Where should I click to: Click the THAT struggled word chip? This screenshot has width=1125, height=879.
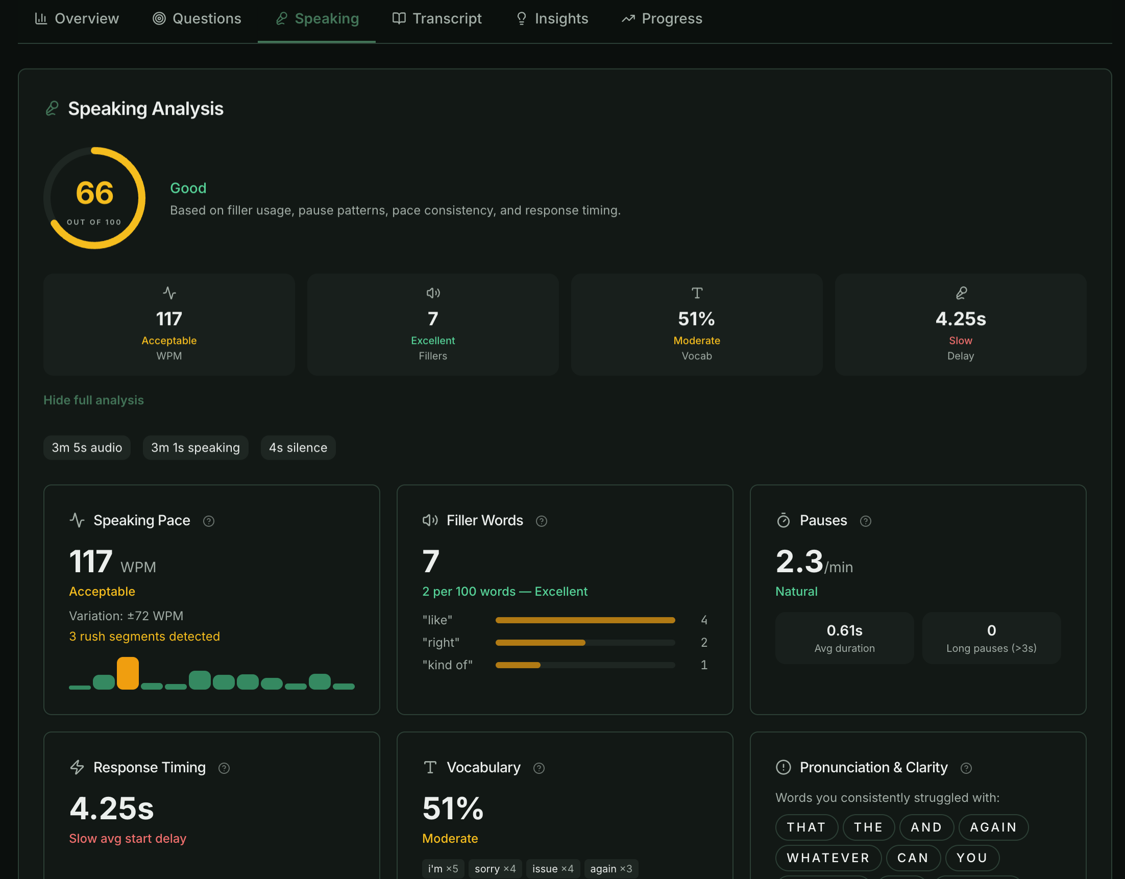click(806, 827)
